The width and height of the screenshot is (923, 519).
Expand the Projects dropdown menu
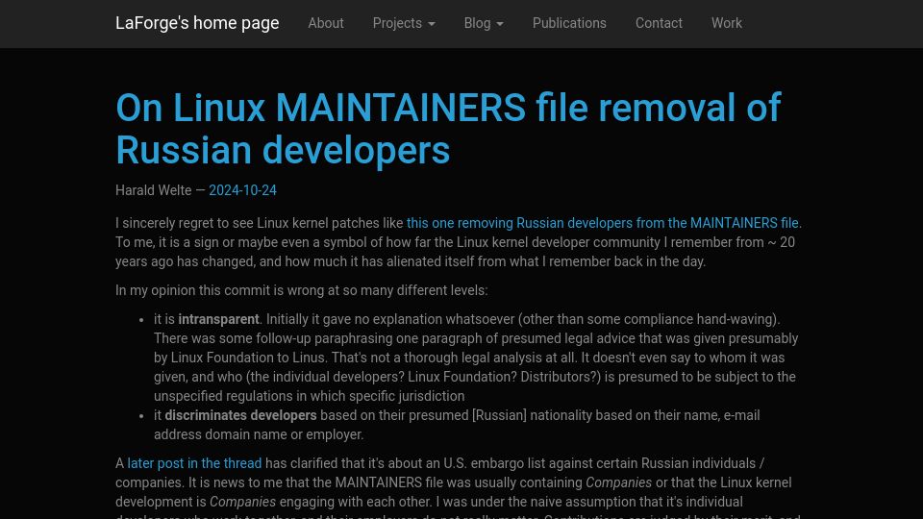tap(404, 23)
